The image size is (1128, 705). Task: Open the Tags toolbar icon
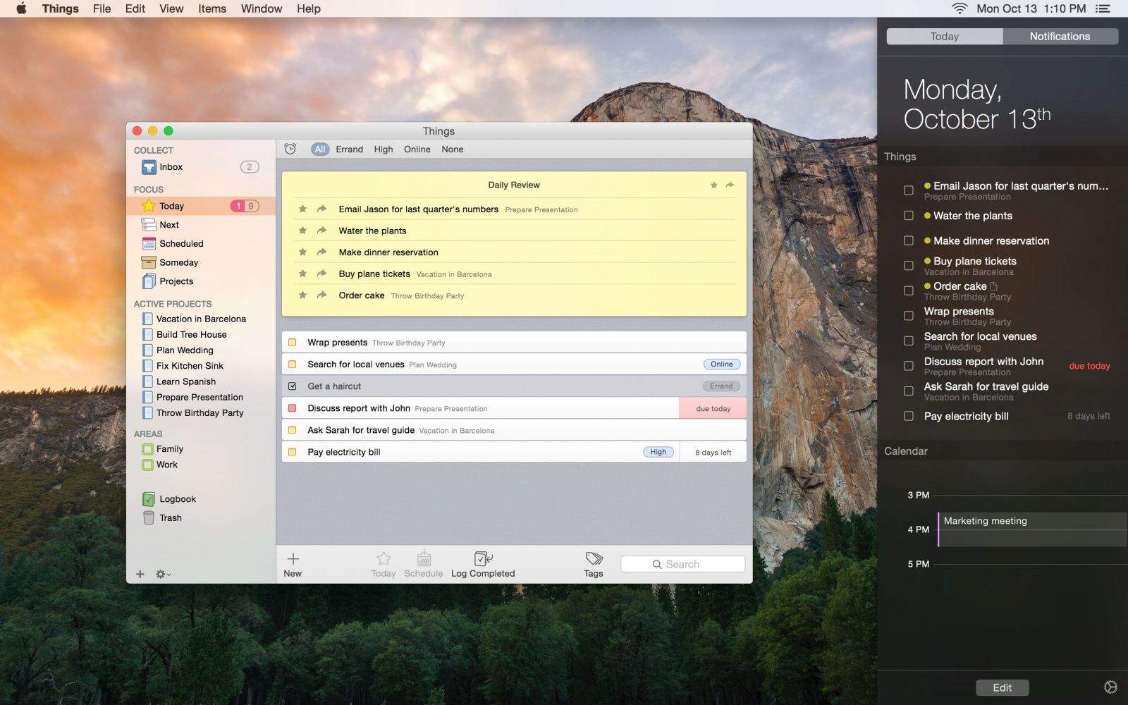pyautogui.click(x=594, y=559)
